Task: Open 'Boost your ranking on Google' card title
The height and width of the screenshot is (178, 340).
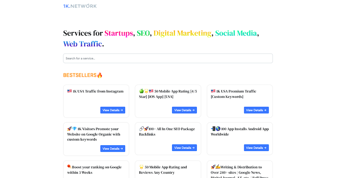Action: [94, 170]
